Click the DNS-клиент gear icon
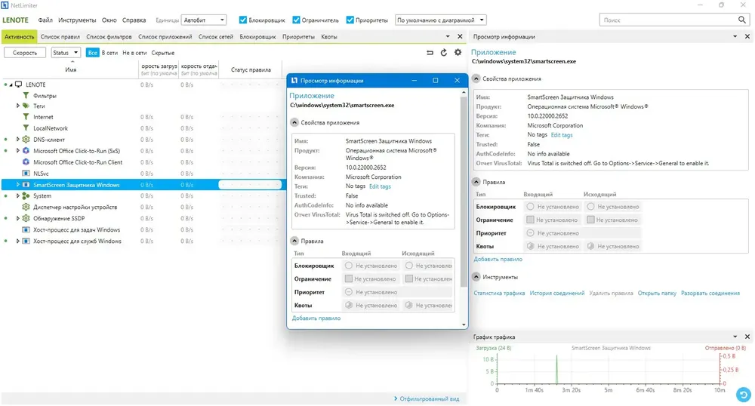The height and width of the screenshot is (406, 755). [x=26, y=140]
